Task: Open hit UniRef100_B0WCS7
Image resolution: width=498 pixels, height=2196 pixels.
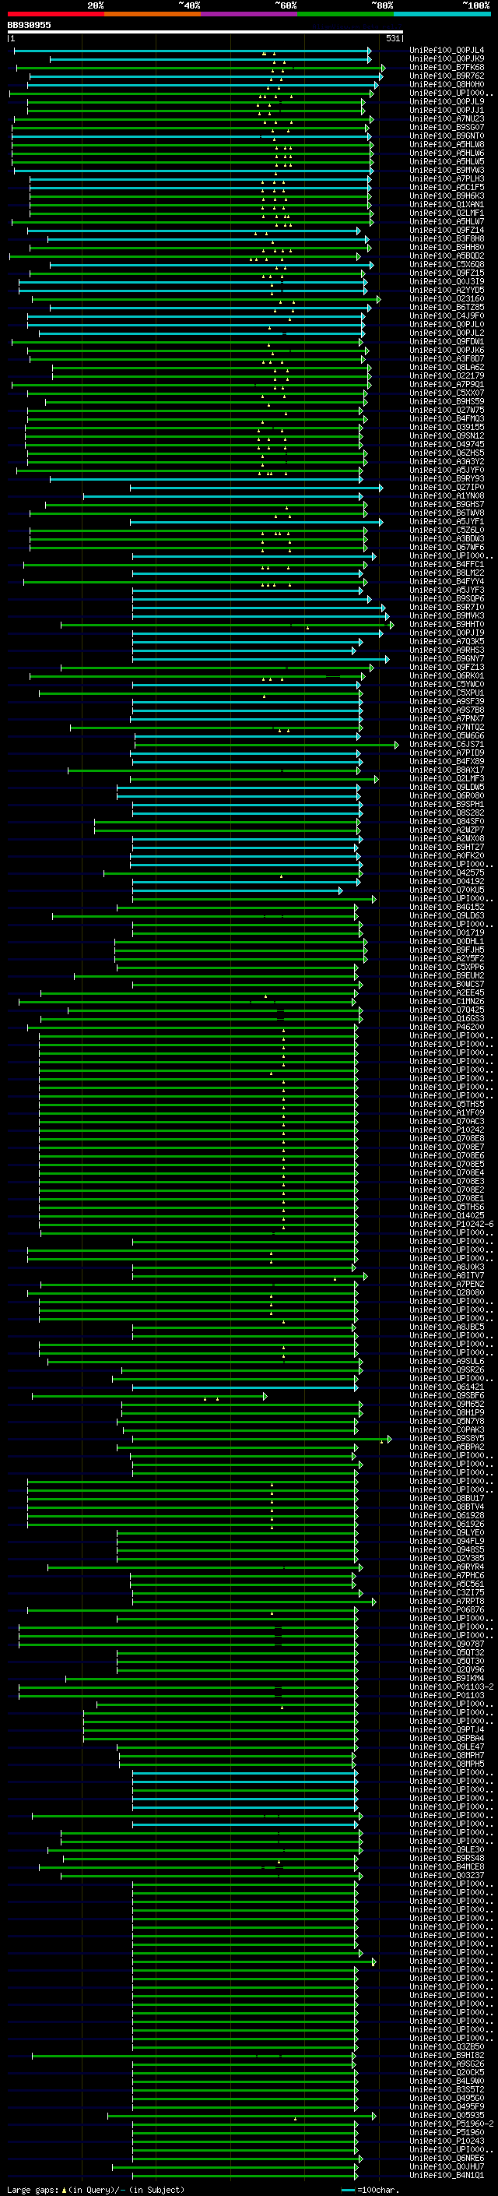Action: [x=447, y=985]
